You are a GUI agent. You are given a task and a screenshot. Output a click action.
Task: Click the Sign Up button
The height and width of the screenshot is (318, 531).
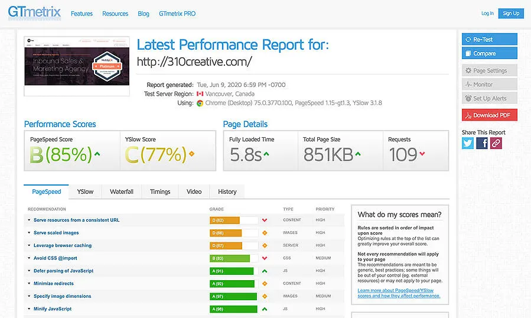click(x=511, y=13)
